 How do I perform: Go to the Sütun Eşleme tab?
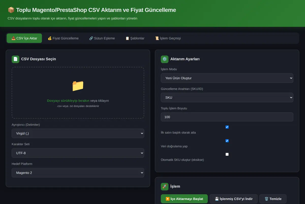tap(102, 38)
